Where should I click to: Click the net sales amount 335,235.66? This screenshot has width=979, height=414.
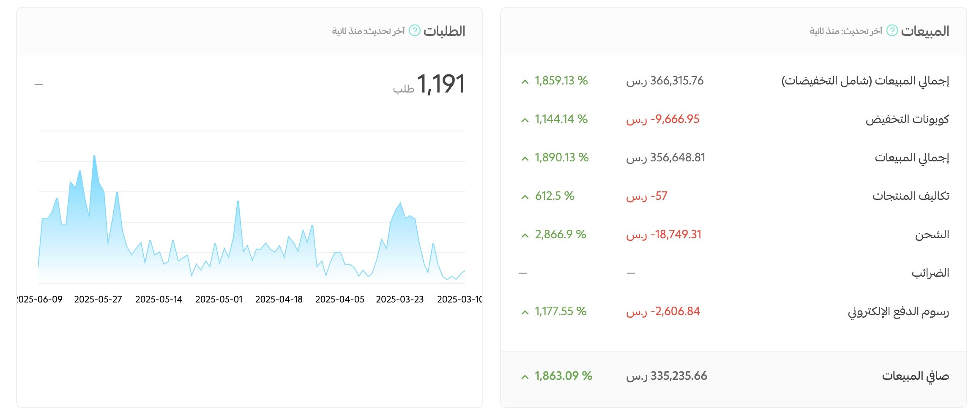[678, 376]
